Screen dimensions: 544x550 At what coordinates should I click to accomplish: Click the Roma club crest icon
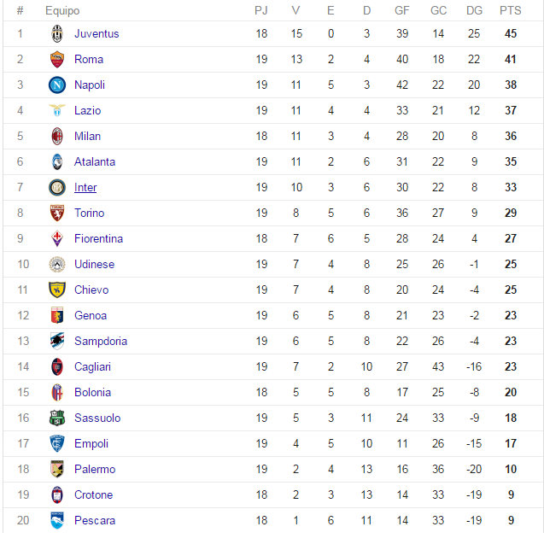coord(57,59)
